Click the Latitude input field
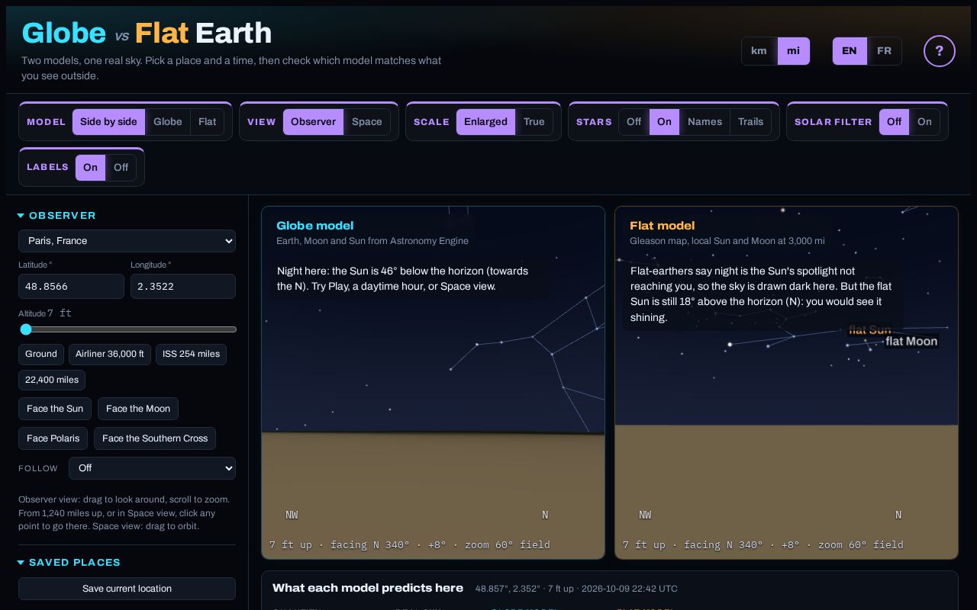This screenshot has width=977, height=610. [71, 287]
